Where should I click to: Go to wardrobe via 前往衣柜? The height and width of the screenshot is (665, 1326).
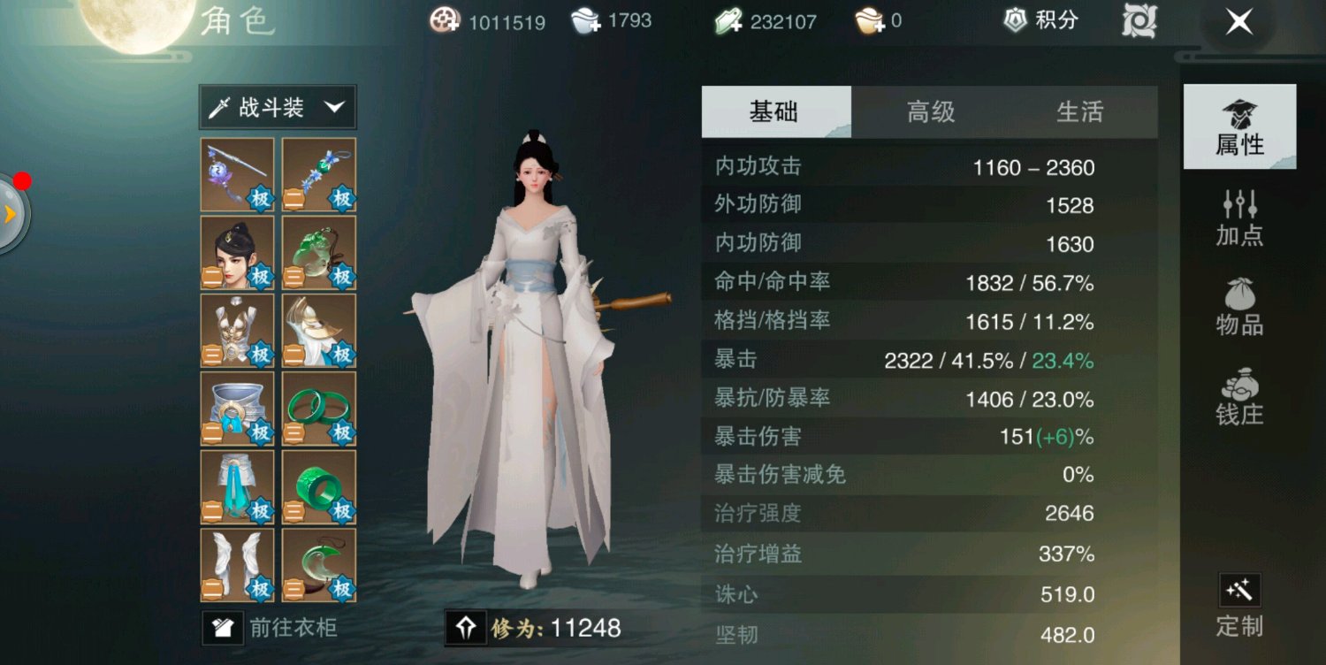click(x=271, y=628)
